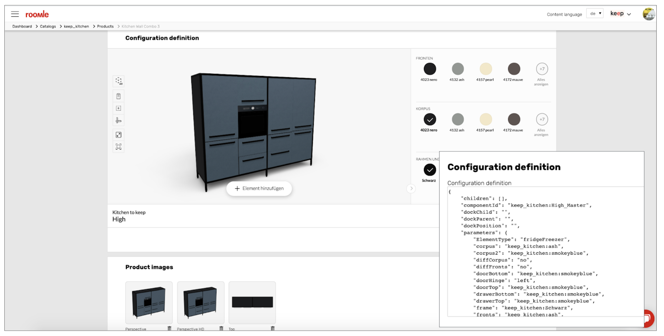This screenshot has height=336, width=664.
Task: Open the content language dropdown
Action: coord(595,14)
